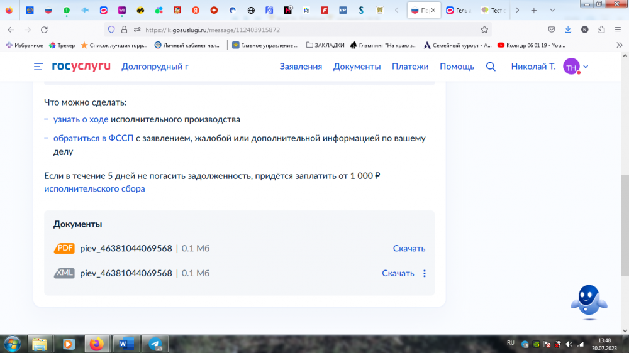This screenshot has height=353, width=629.
Task: Show all bookmarks overflow chevron
Action: point(618,45)
